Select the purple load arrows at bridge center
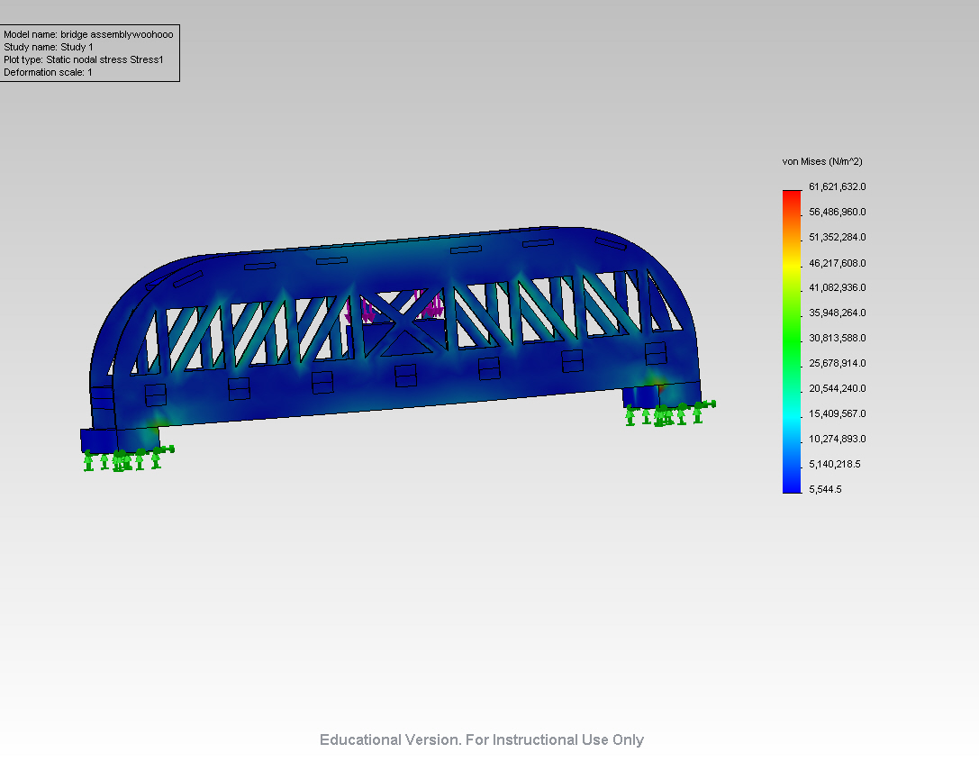The image size is (979, 762). pos(394,306)
